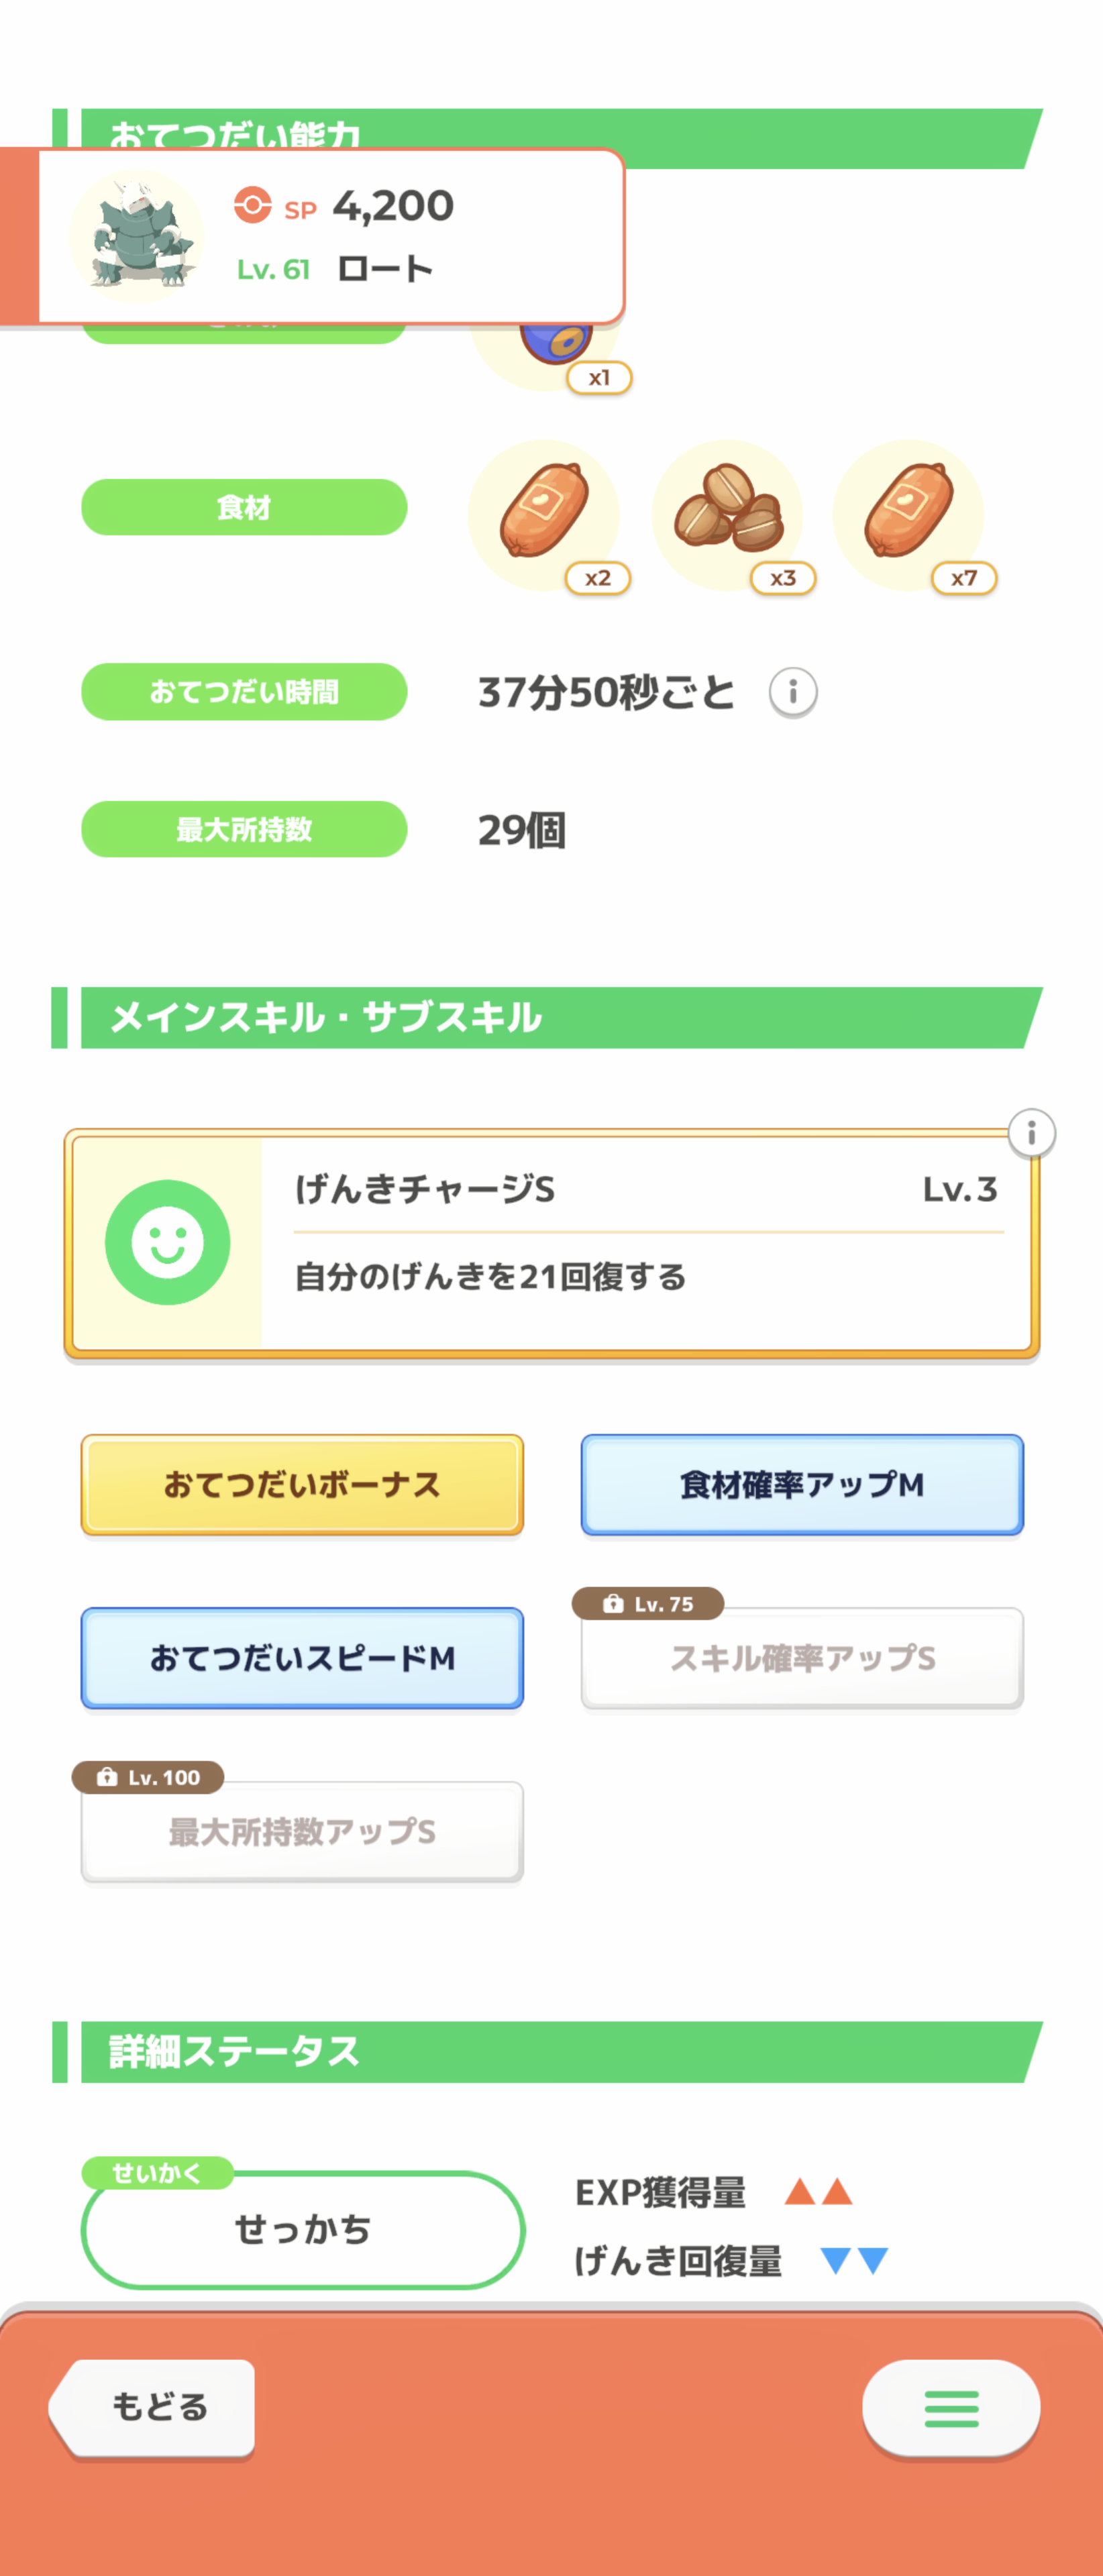Tap locked 最大所持数アップS sub skill
1103x2576 pixels.
[x=302, y=1832]
